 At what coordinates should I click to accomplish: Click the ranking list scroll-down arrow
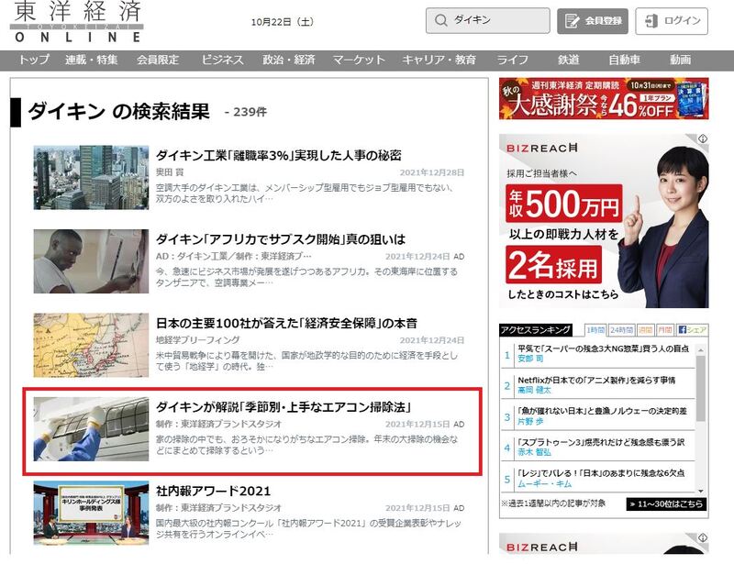click(x=700, y=491)
